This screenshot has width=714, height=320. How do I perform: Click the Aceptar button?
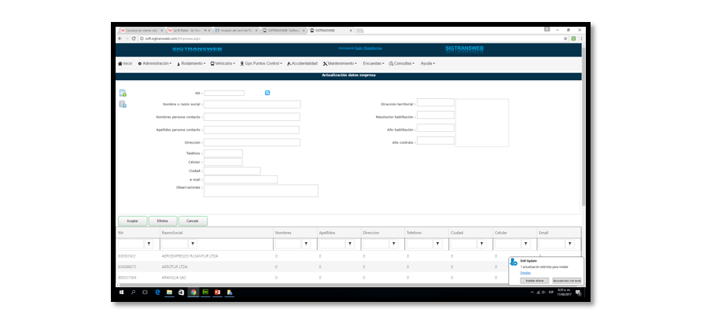pos(133,221)
